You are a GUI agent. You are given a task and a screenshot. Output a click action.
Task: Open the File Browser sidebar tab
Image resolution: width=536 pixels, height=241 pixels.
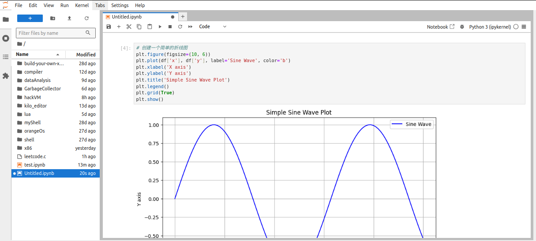click(6, 19)
